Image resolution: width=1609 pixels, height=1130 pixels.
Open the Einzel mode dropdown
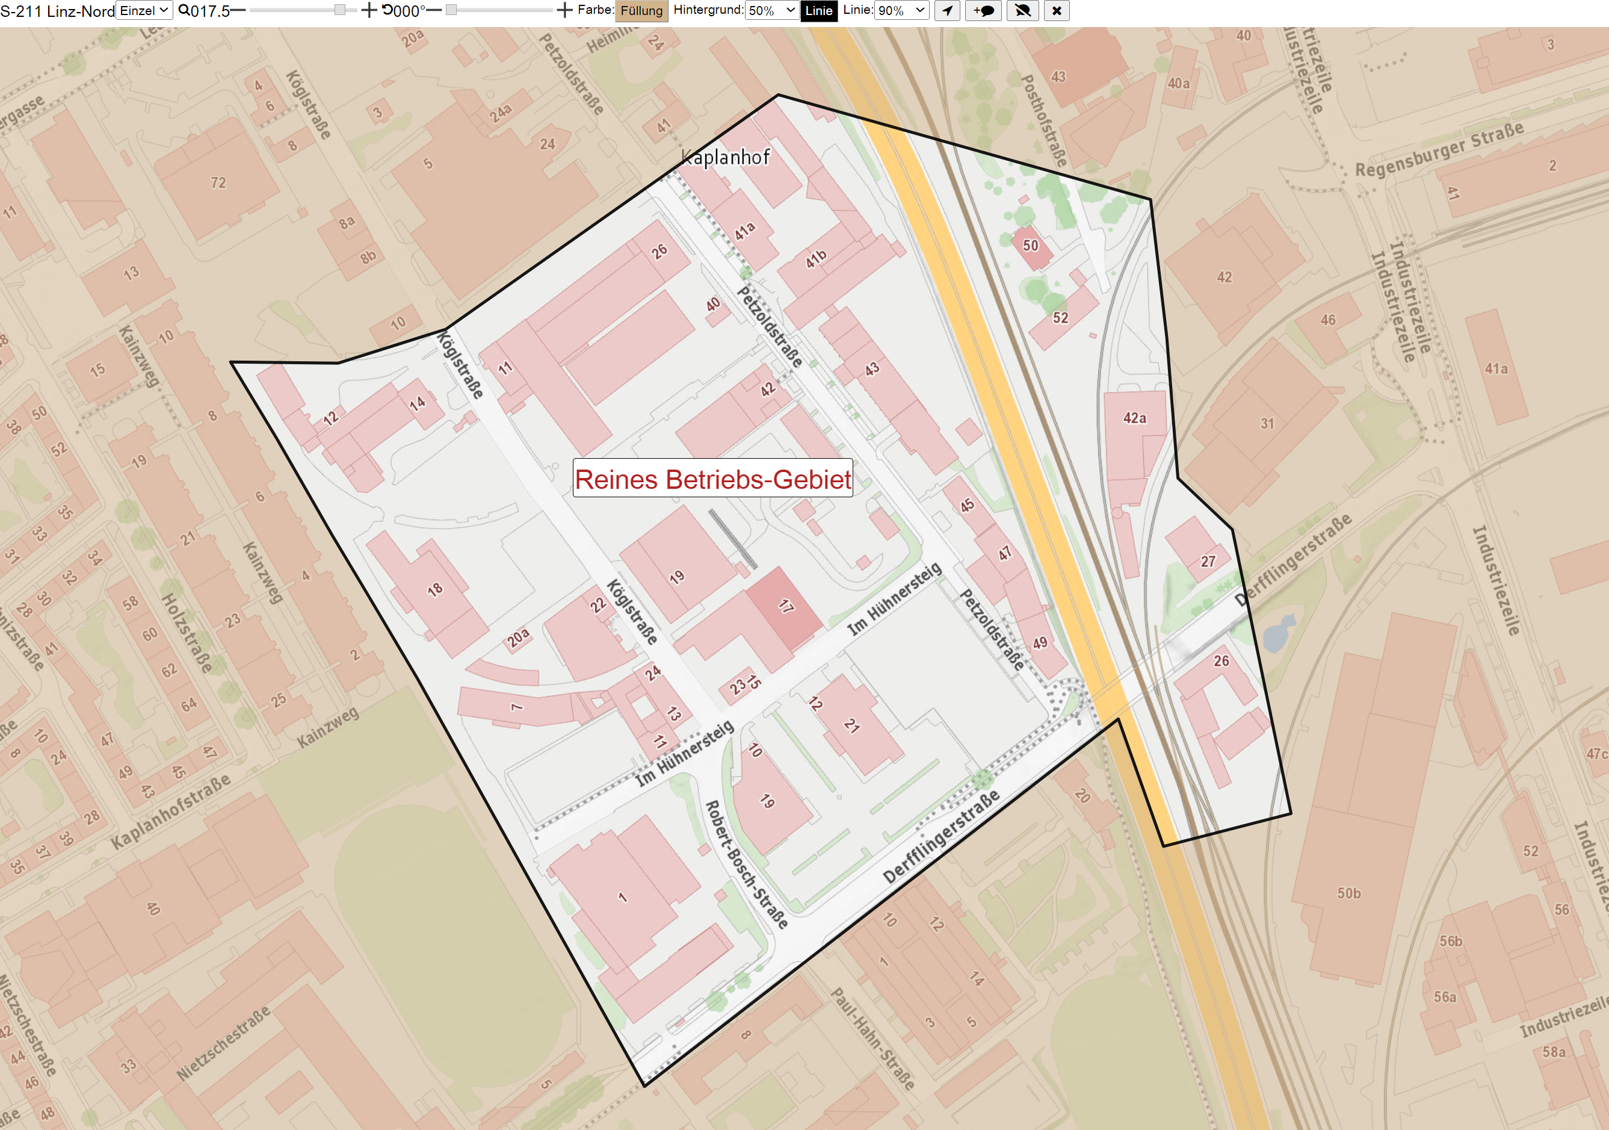[x=144, y=10]
